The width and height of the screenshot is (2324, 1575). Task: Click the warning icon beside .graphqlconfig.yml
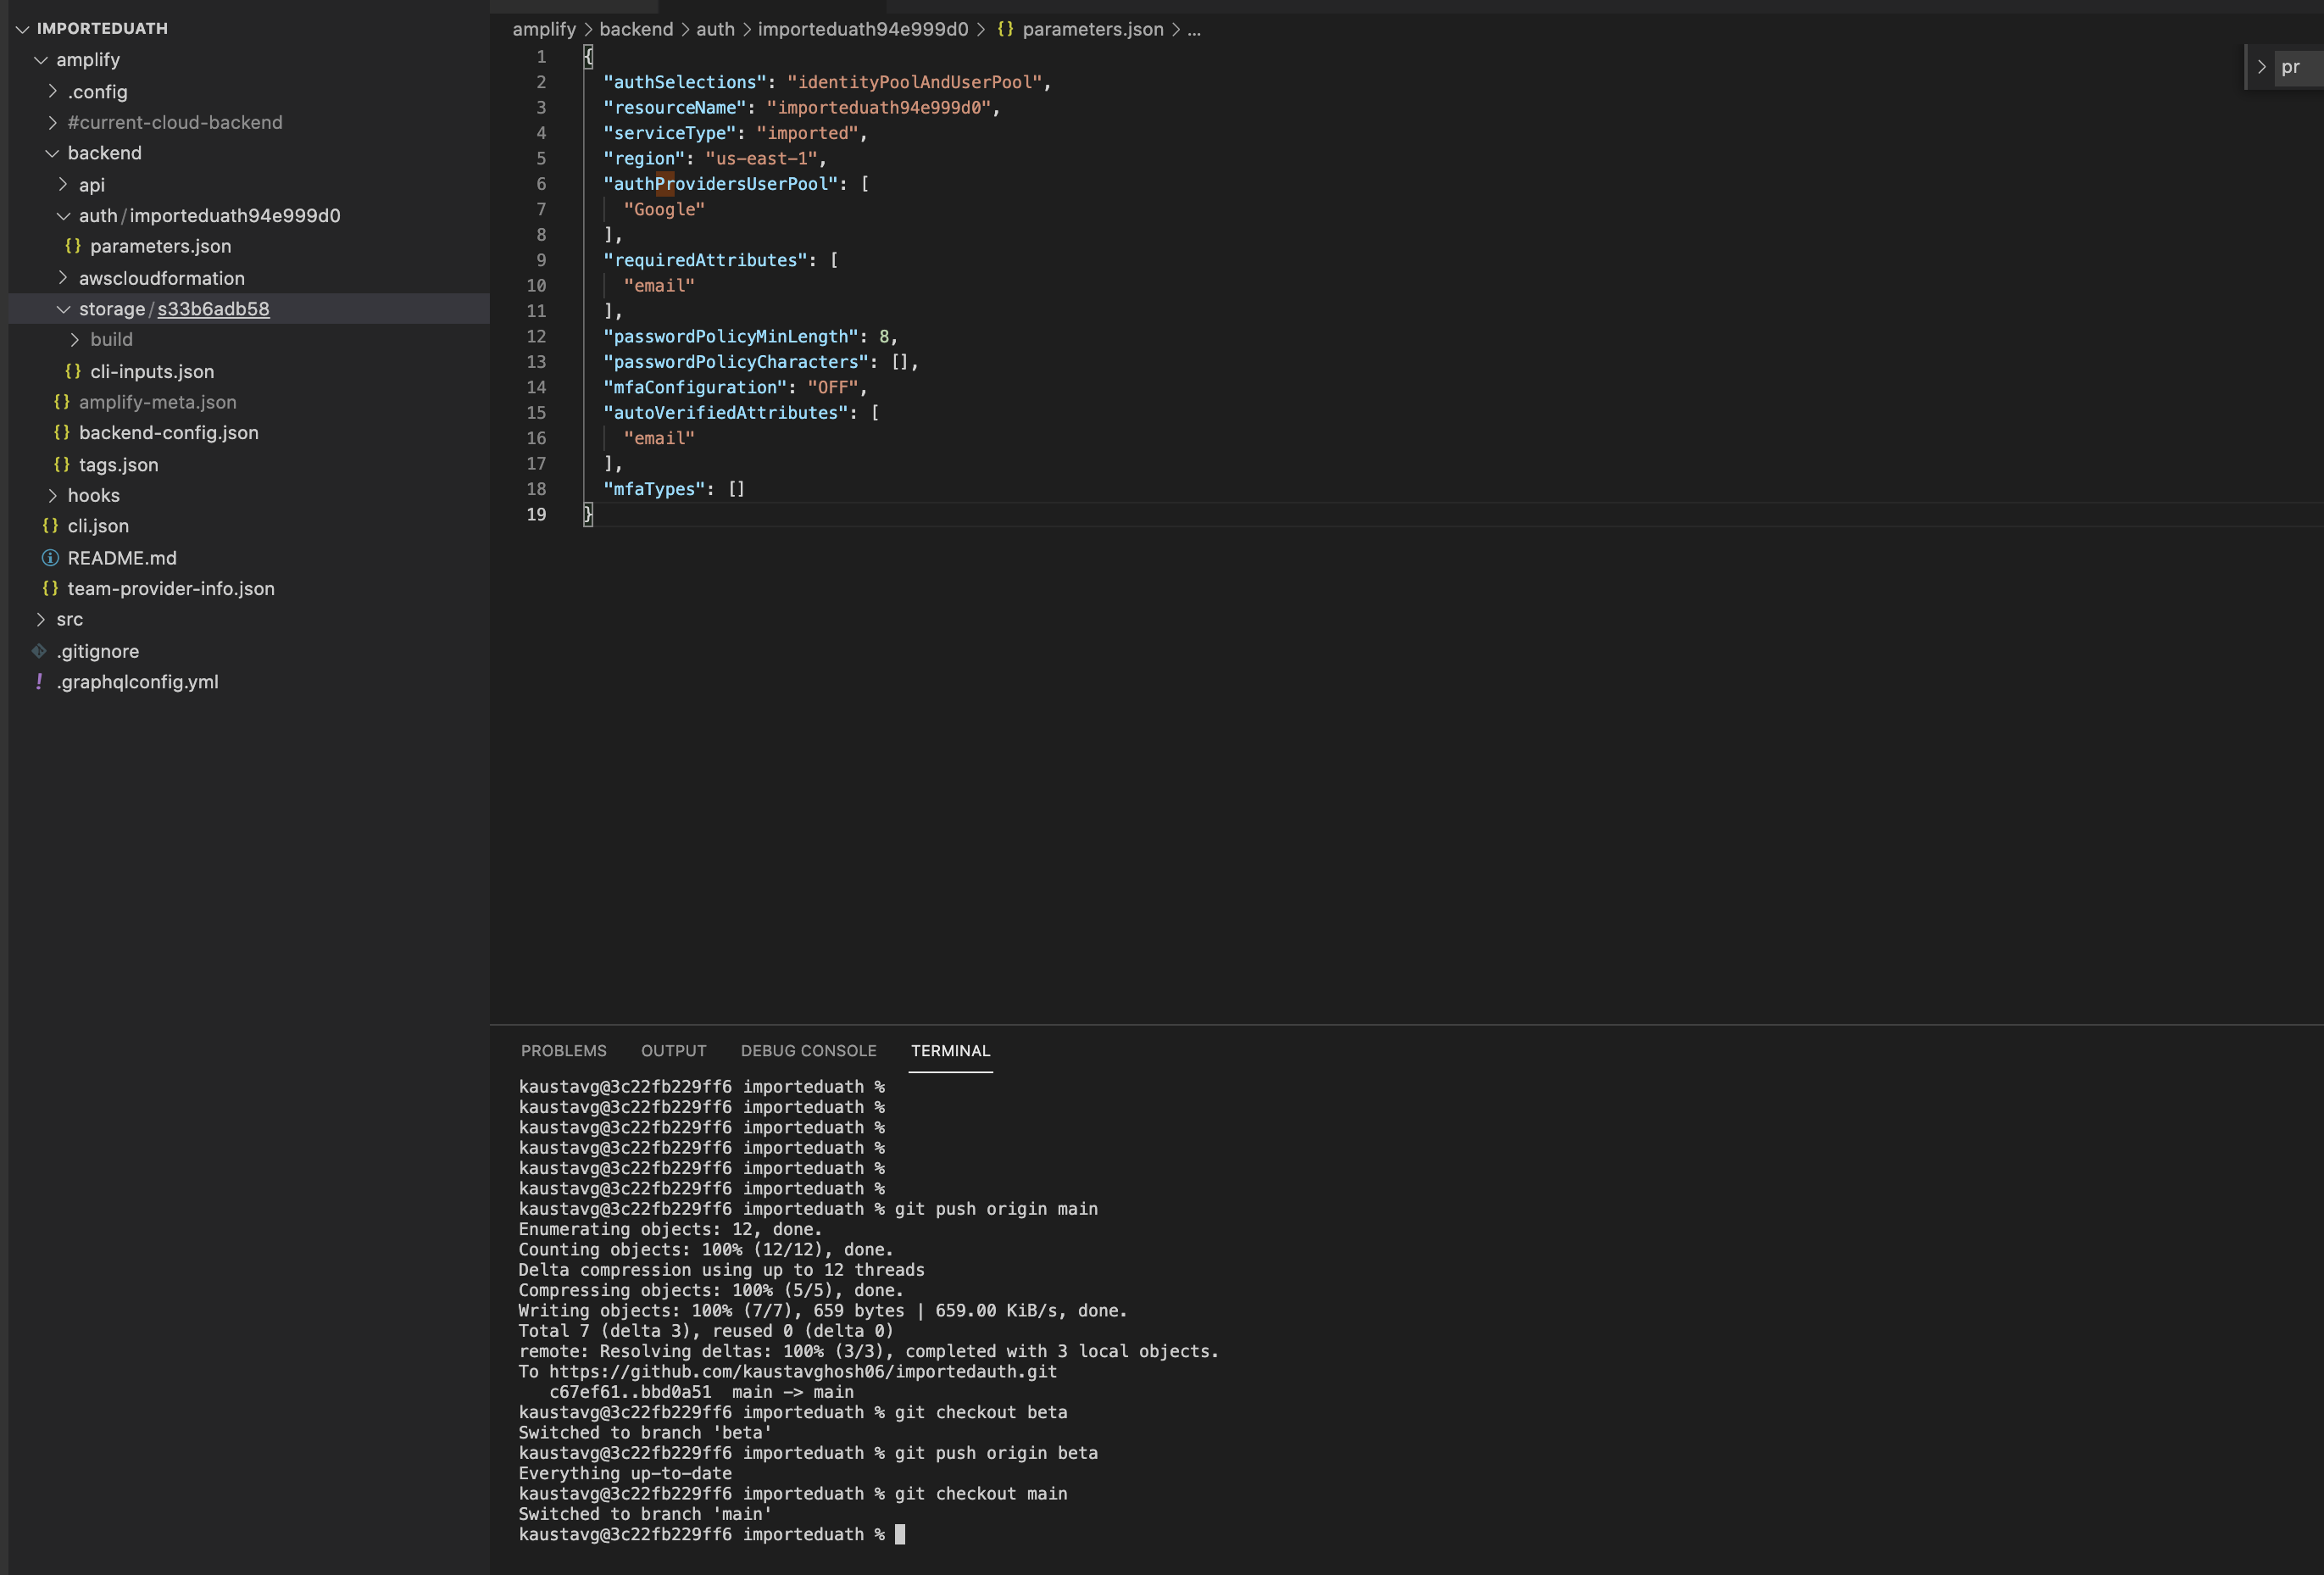39,682
